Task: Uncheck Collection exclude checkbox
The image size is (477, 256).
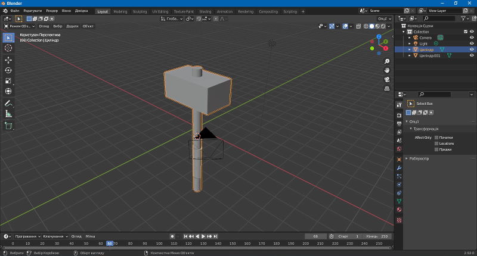Action: click(466, 32)
